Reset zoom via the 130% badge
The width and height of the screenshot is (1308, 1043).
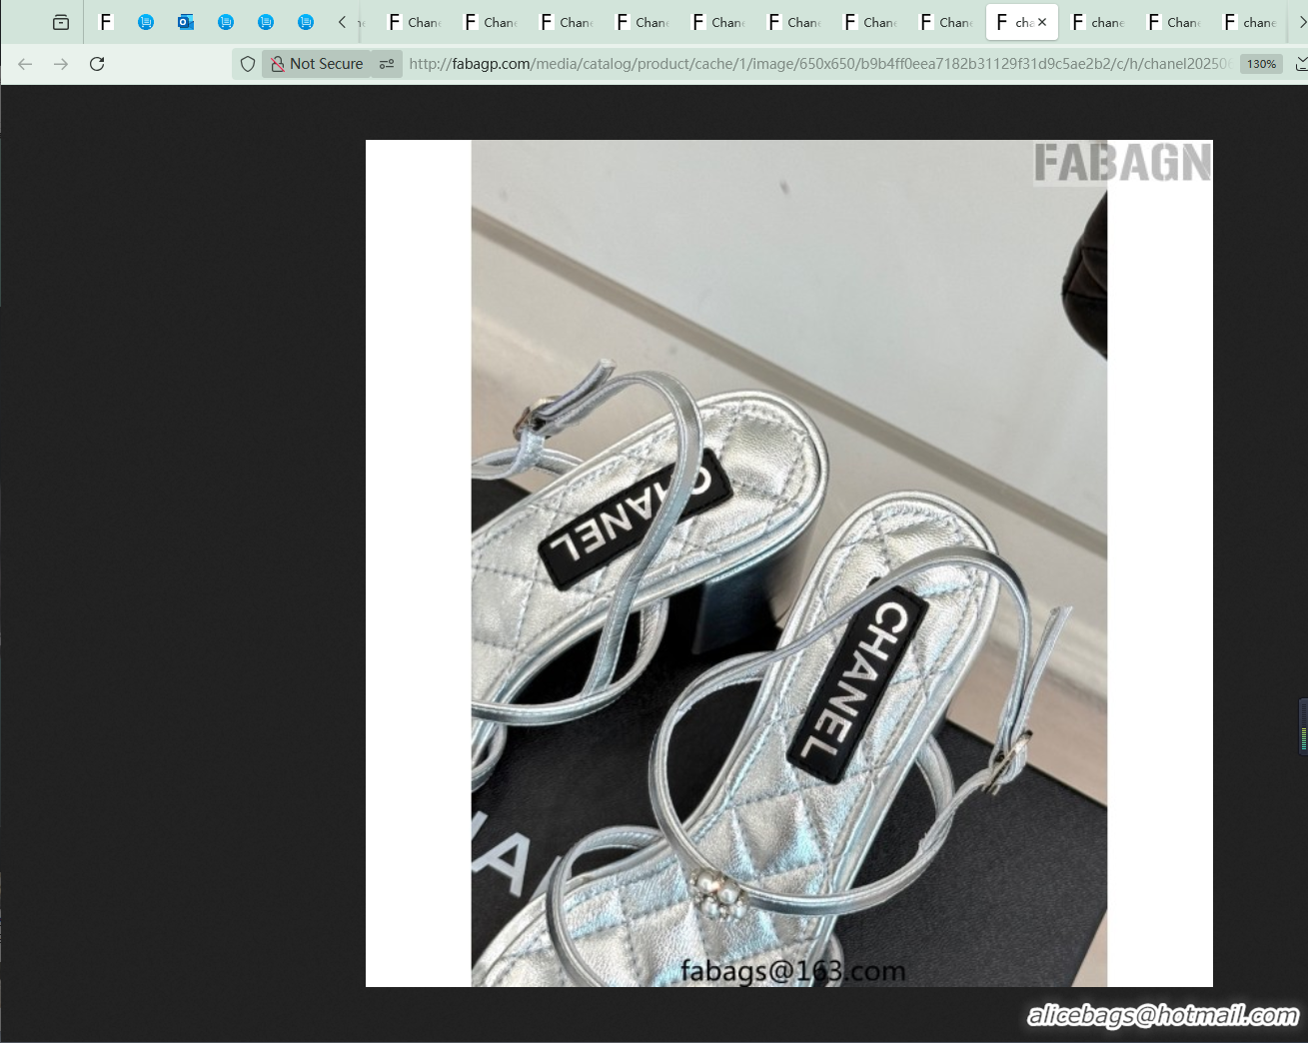pos(1261,64)
